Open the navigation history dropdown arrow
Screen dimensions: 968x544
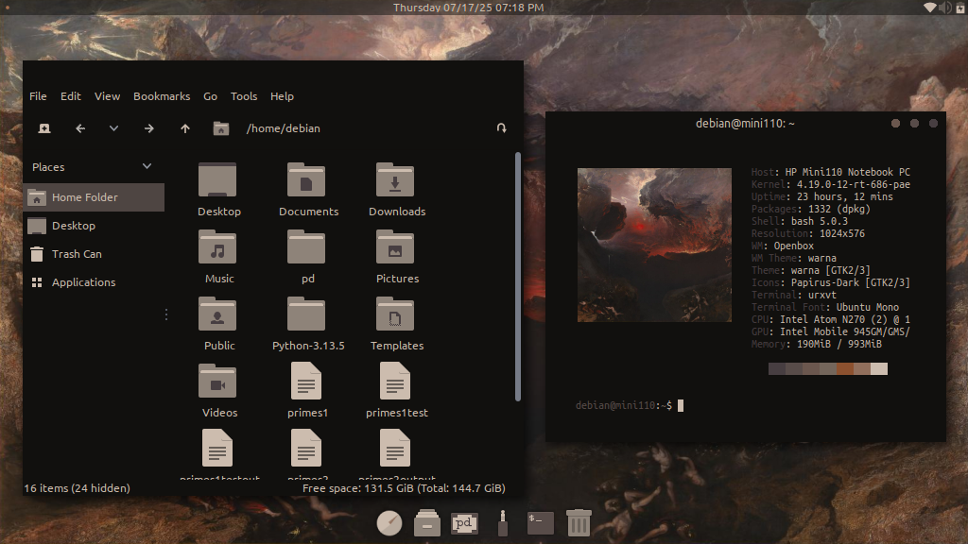(x=113, y=128)
